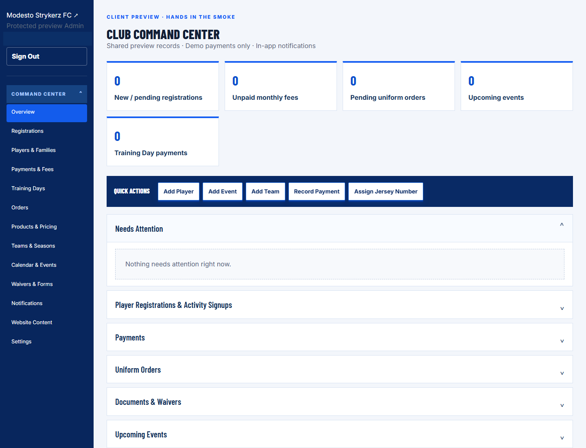The height and width of the screenshot is (448, 586).
Task: Click Assign Jersey Number button
Action: [x=386, y=191]
